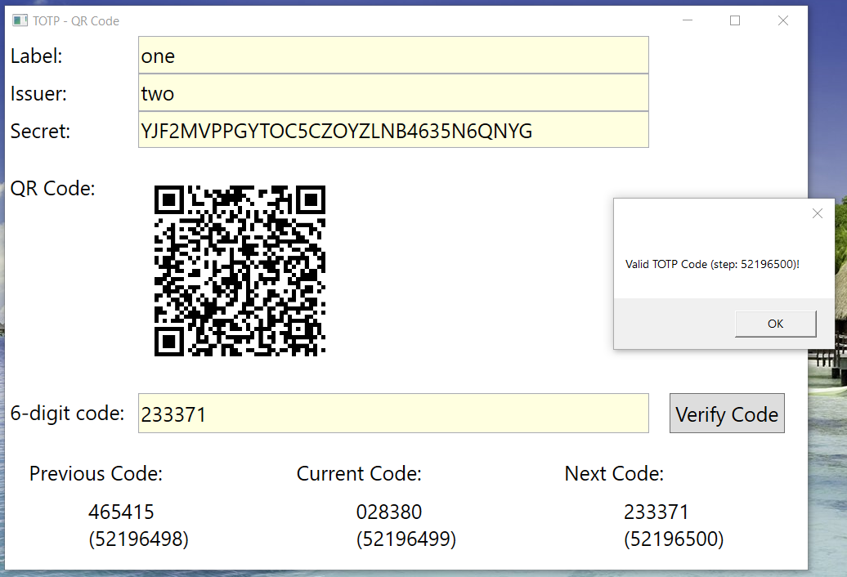Click the "TOTP - QR Code" window title

pos(76,20)
